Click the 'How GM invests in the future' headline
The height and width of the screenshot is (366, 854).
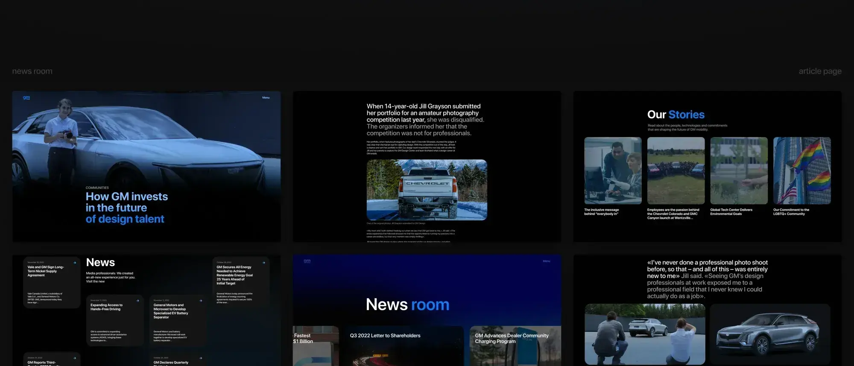[127, 208]
